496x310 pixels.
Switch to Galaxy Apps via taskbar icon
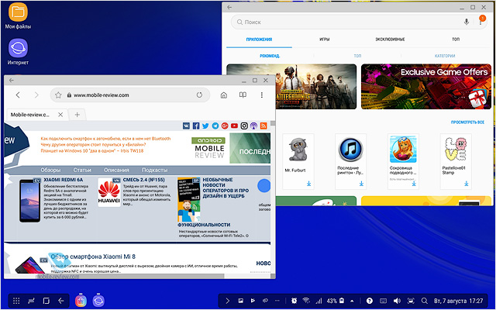coord(81,301)
